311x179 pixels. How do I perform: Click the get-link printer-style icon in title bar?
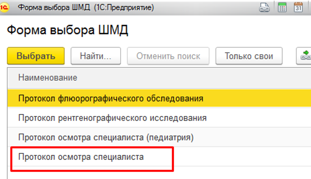[x=264, y=7]
